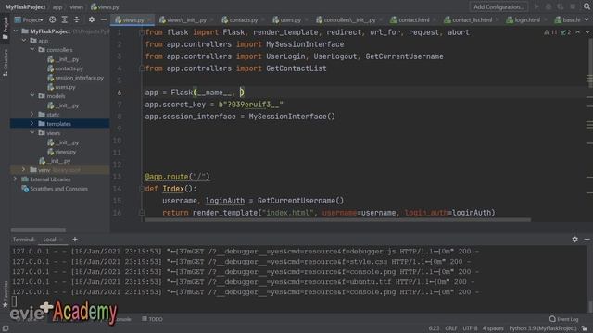Click the Project vertical sidebar button

point(5,28)
